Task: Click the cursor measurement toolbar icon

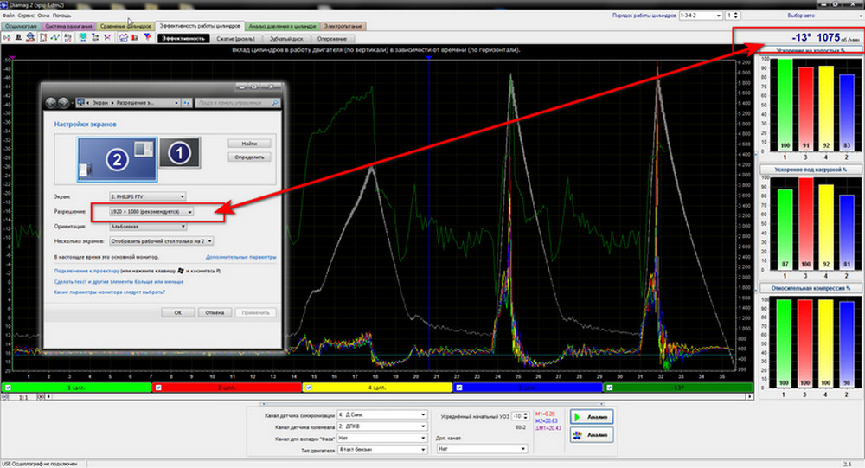Action: point(67,37)
